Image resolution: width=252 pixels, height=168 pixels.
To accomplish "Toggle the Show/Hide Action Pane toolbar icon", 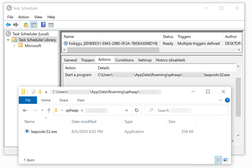I will pos(51,25).
